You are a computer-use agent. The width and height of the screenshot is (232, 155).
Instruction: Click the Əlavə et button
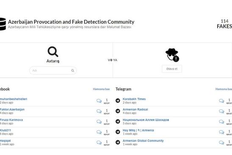172,69
